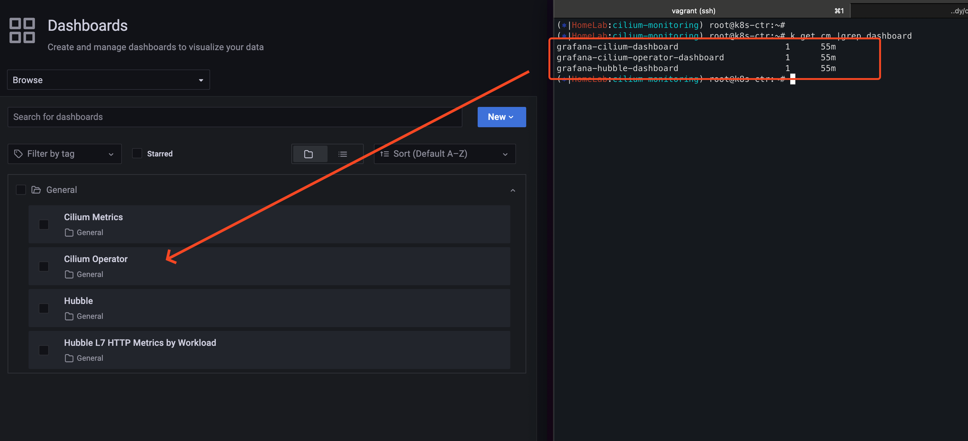Click folder icon under Cilium Metrics
The width and height of the screenshot is (968, 441).
[x=69, y=233]
